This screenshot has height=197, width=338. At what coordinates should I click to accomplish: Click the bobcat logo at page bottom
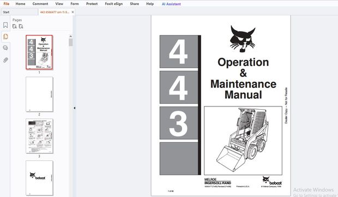point(272,181)
